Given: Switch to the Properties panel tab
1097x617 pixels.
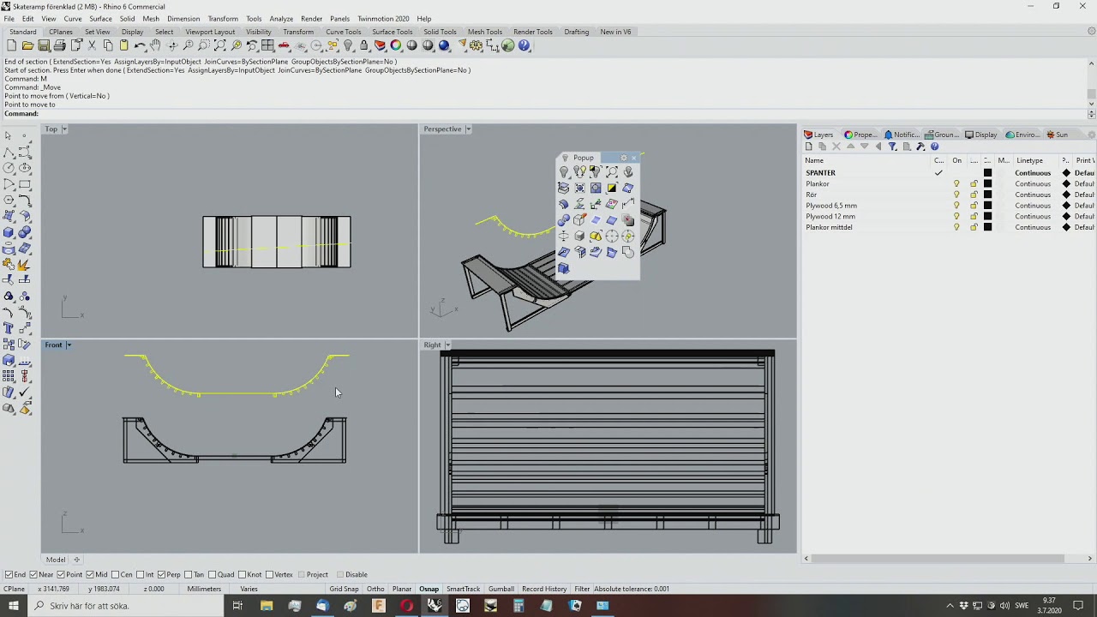Looking at the screenshot, I should pos(860,135).
